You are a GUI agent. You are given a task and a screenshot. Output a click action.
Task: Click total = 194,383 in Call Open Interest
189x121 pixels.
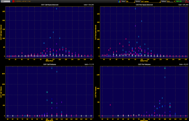click(x=89, y=5)
